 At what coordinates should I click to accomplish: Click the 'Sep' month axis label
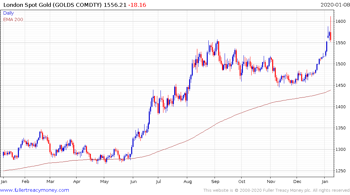(215, 182)
